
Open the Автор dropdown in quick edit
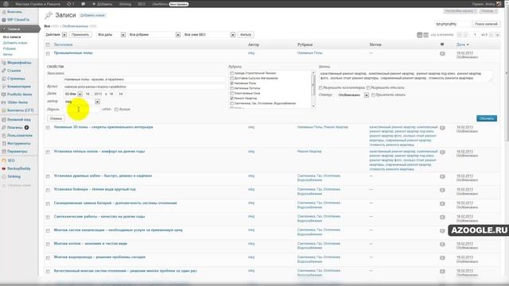82,102
